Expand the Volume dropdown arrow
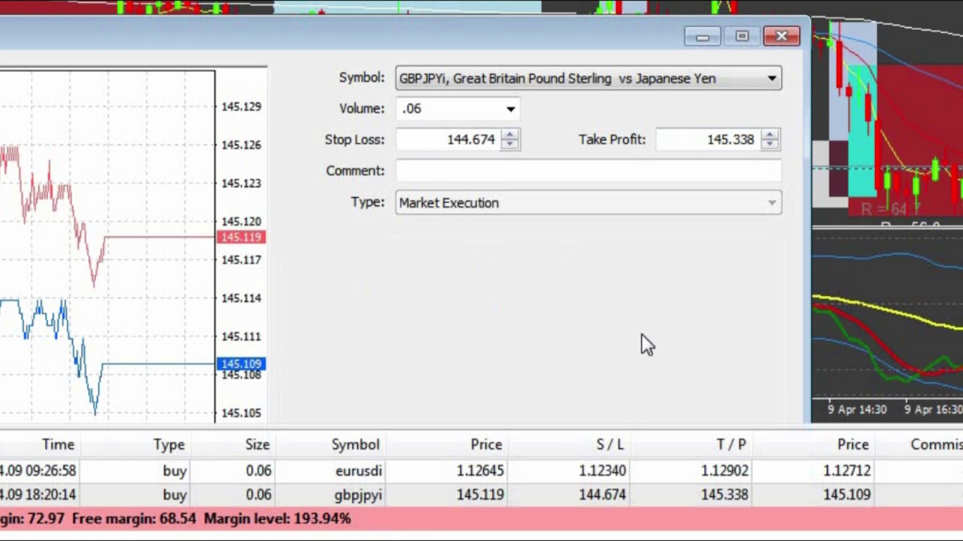The image size is (963, 541). pyautogui.click(x=511, y=109)
